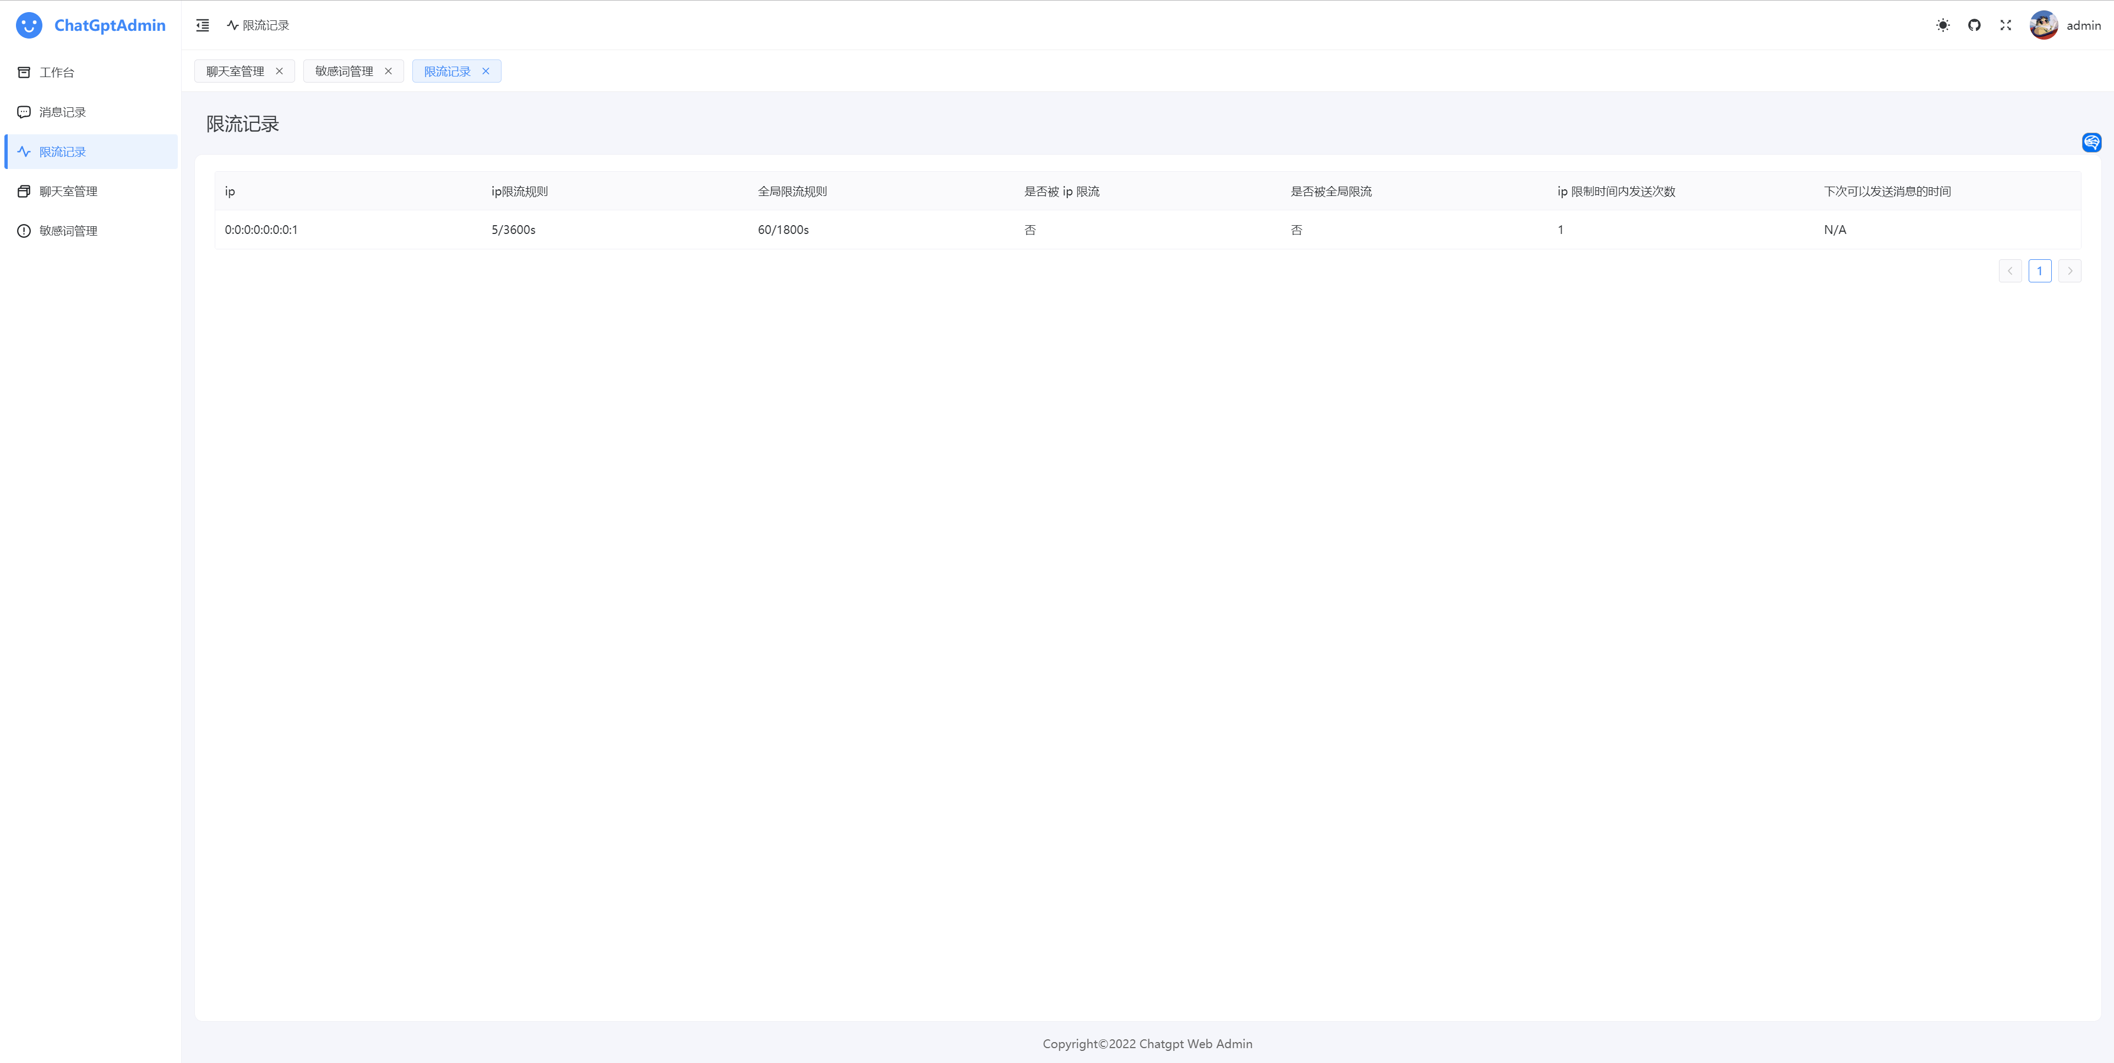Select page 1 in the pagination
Screen dimensions: 2114x1063
click(x=2039, y=271)
